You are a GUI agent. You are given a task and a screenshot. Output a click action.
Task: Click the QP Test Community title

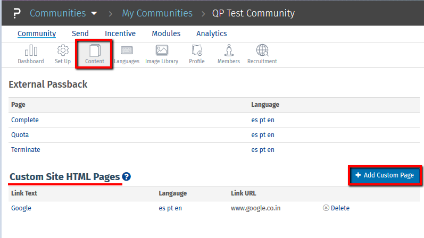[253, 13]
